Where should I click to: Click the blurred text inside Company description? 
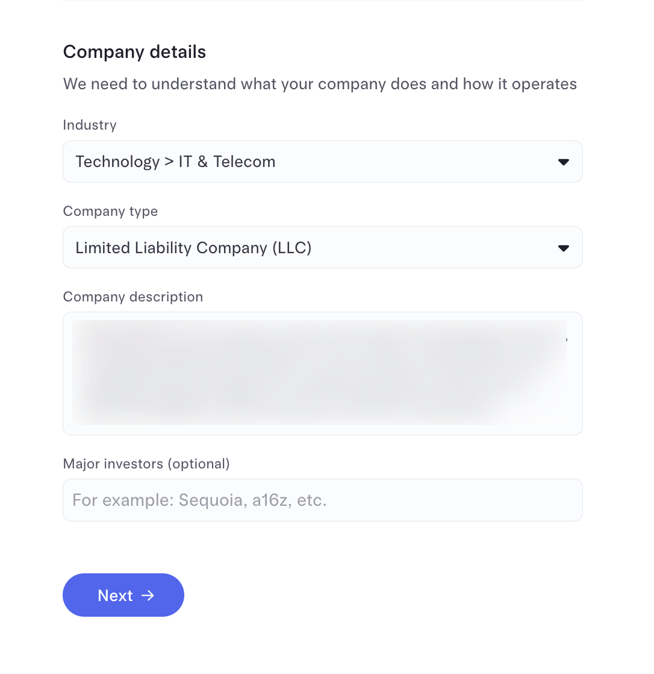319,372
